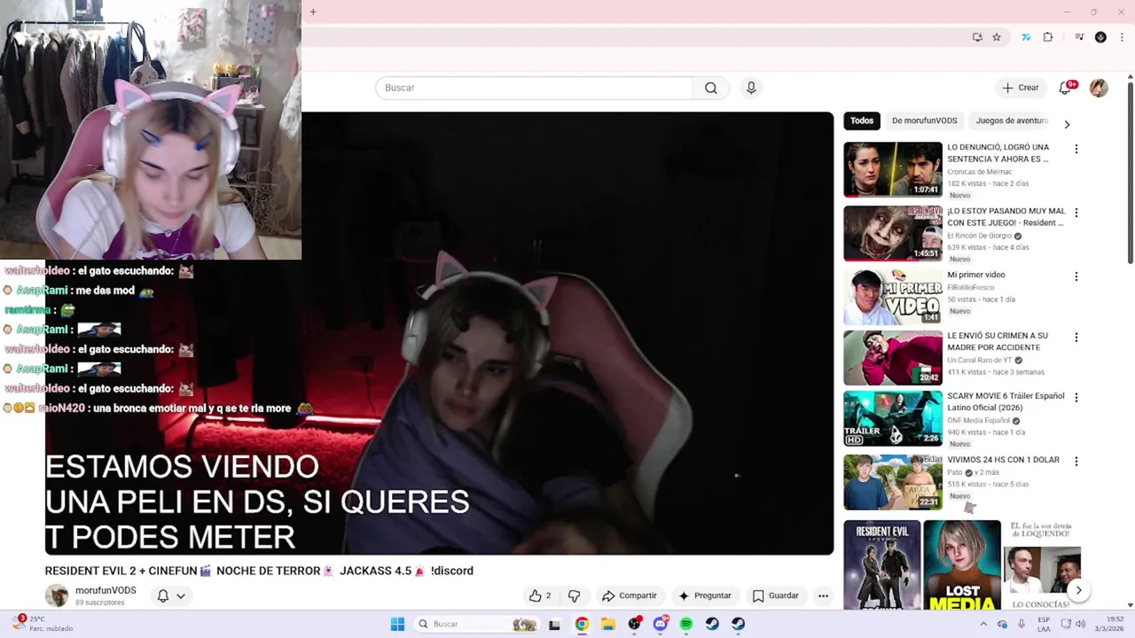Open the Chrome three-dot menu
Screen dimensions: 1135x638
pyautogui.click(x=1122, y=37)
